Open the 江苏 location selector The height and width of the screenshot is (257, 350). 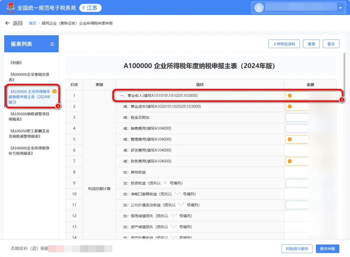[x=90, y=8]
